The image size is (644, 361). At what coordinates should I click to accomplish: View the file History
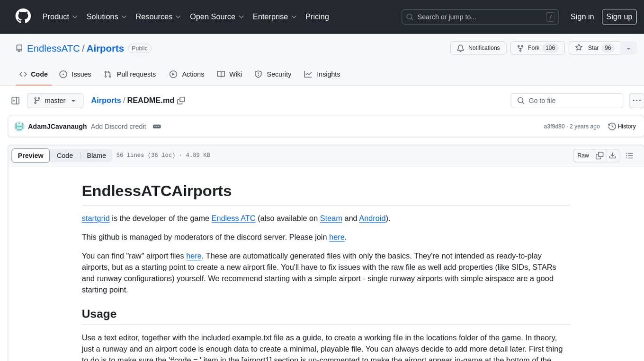coord(622,127)
